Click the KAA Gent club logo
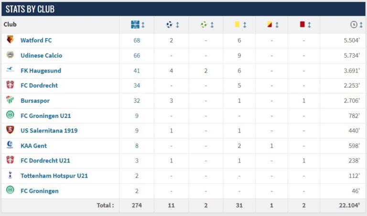Screen dimensions: 367x216 10,145
